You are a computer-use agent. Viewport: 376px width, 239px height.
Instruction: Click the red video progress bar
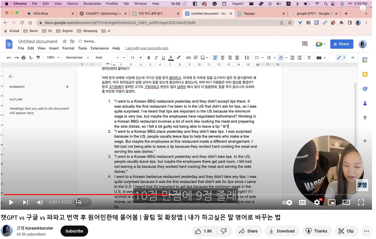[117, 194]
